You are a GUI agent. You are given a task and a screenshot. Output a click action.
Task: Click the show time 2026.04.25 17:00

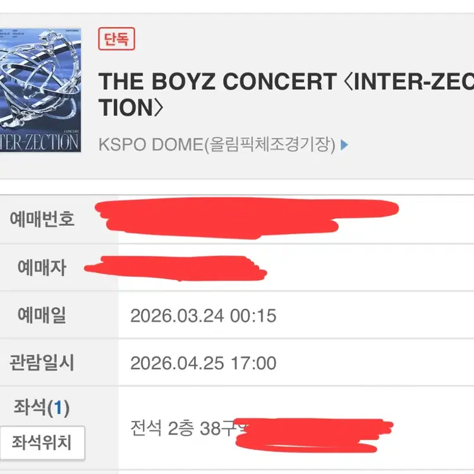click(x=203, y=363)
